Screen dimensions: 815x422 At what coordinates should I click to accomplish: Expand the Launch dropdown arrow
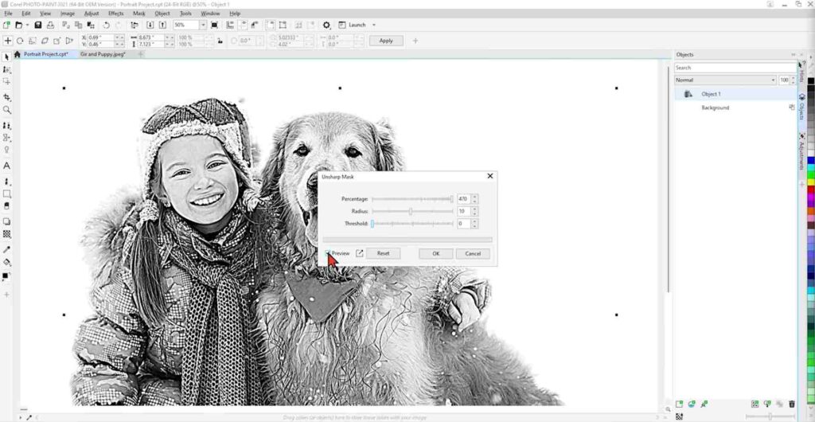pyautogui.click(x=374, y=25)
